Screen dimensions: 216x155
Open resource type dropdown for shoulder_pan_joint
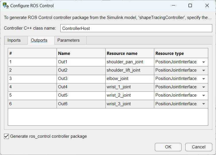coord(203,62)
